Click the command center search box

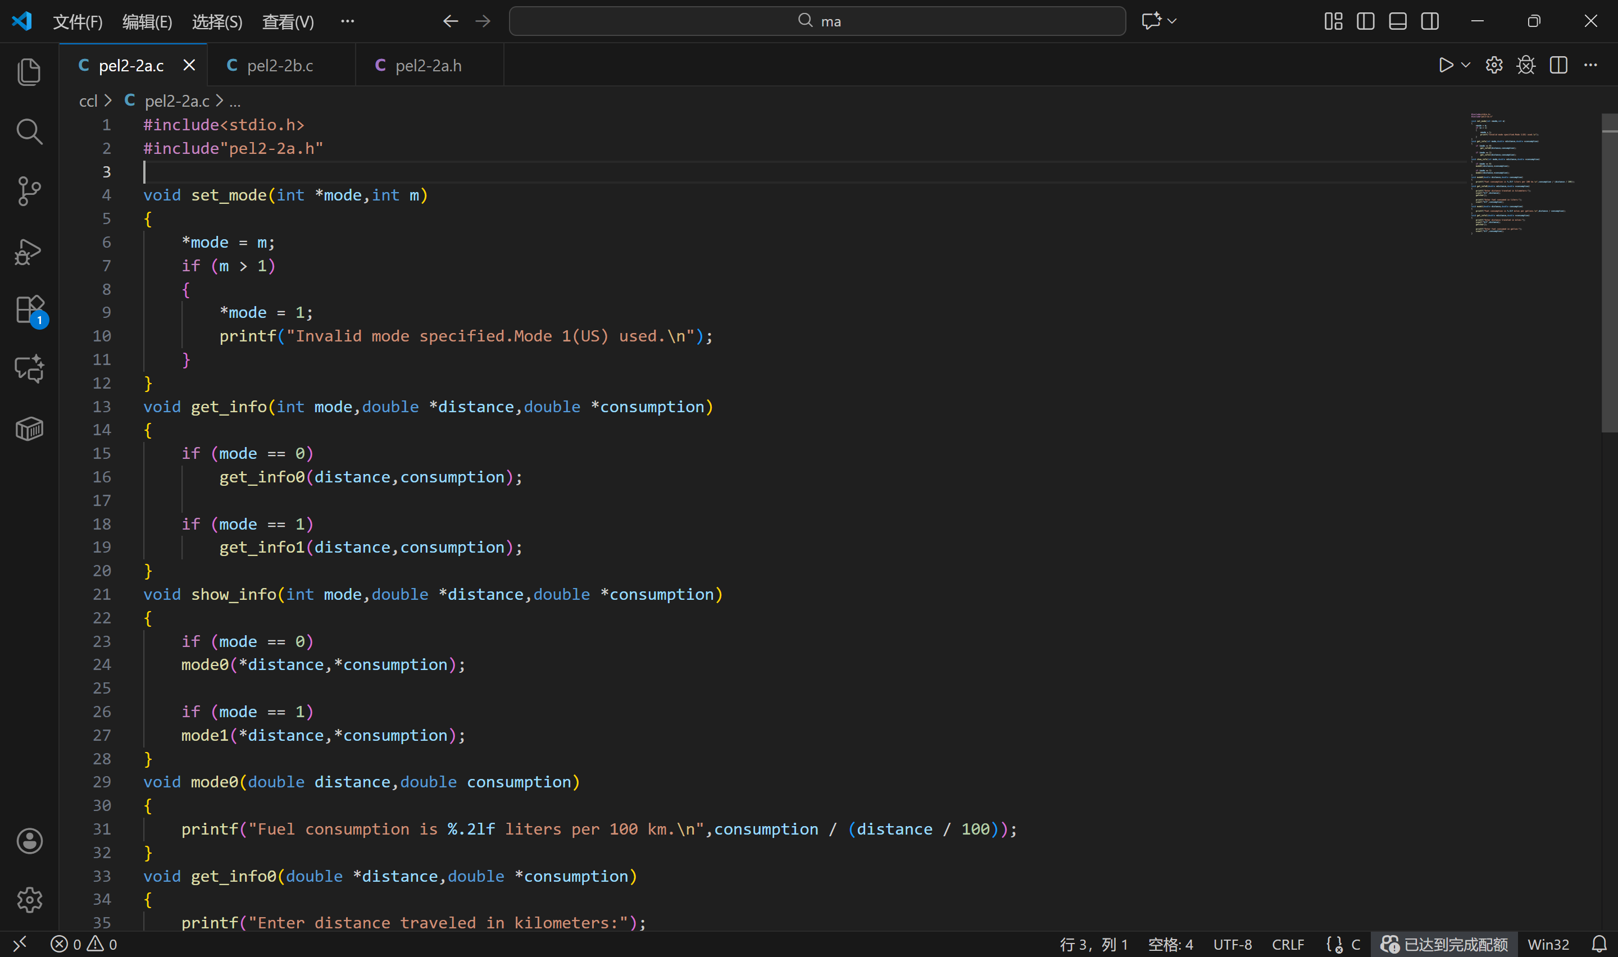coord(817,21)
